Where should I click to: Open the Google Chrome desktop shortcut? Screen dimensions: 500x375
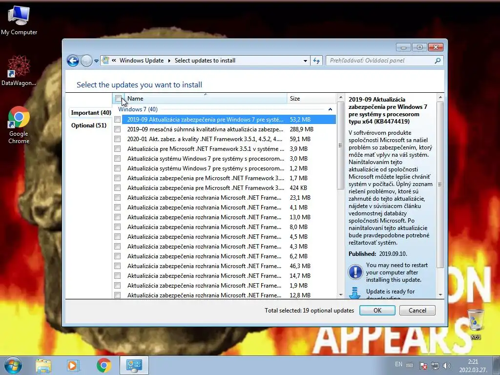[19, 125]
